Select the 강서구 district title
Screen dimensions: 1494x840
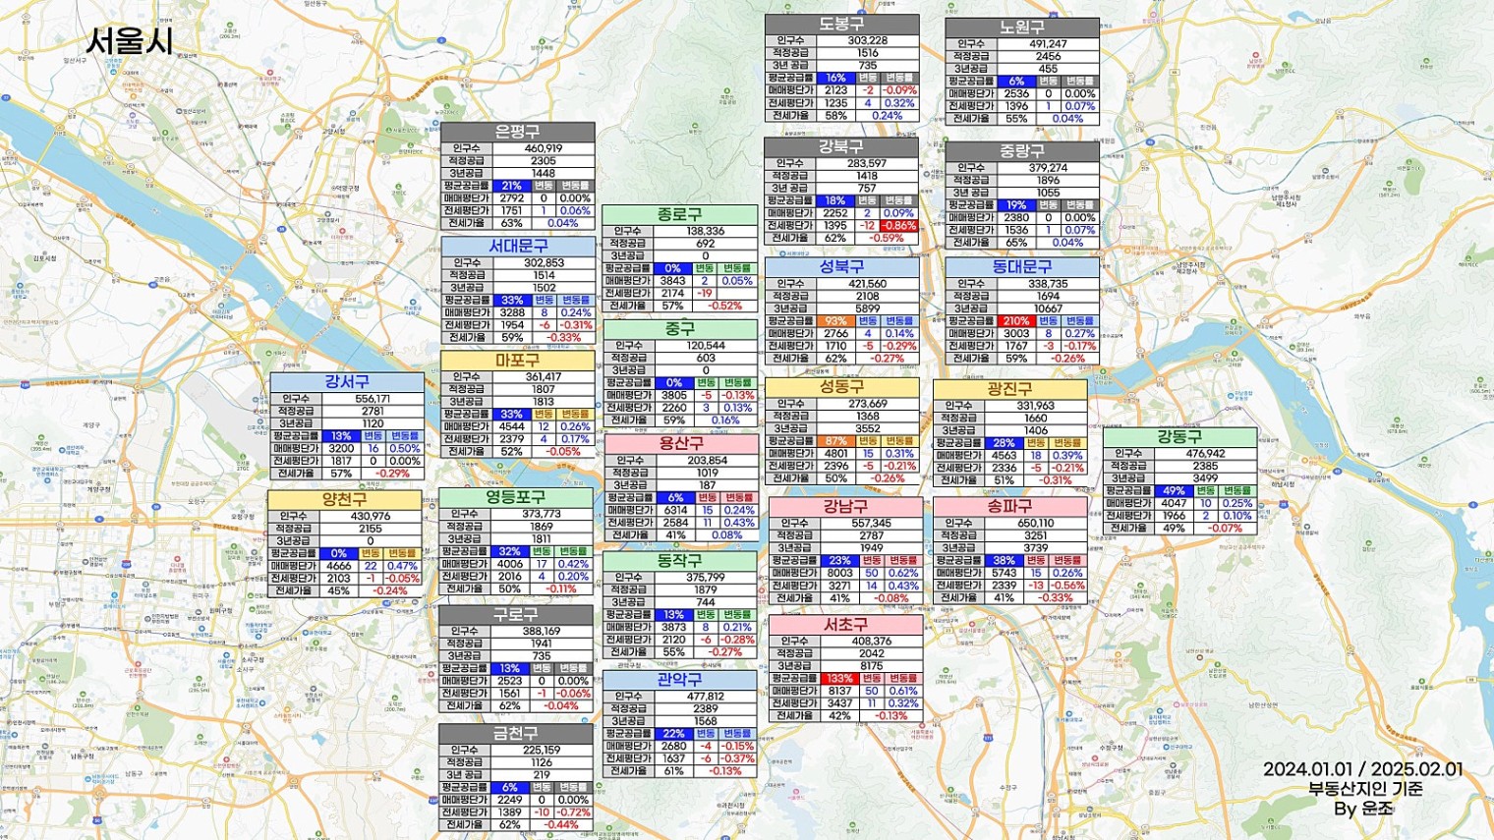pos(347,382)
